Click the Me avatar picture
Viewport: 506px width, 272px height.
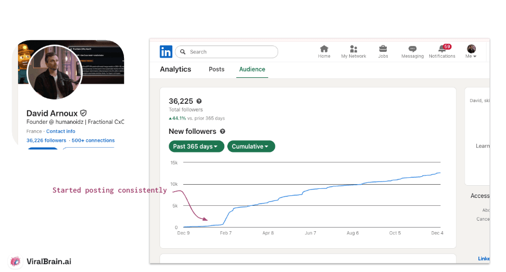click(x=471, y=49)
